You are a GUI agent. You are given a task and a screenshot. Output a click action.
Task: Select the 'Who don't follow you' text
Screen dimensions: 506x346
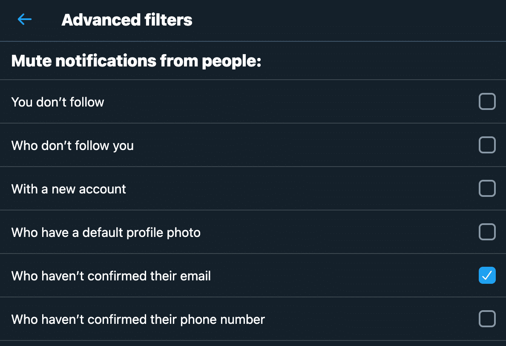72,146
